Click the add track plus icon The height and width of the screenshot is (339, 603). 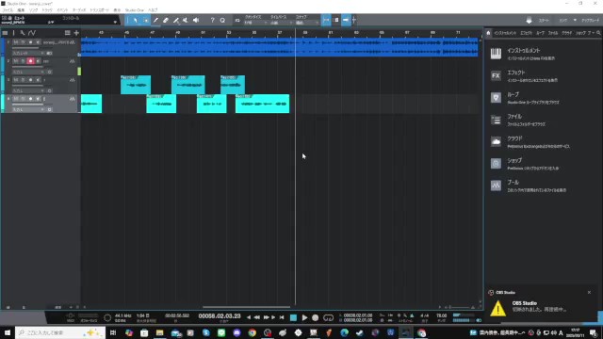(76, 33)
